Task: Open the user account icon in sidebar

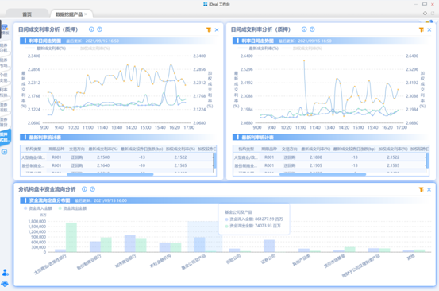Action: (x=5, y=272)
